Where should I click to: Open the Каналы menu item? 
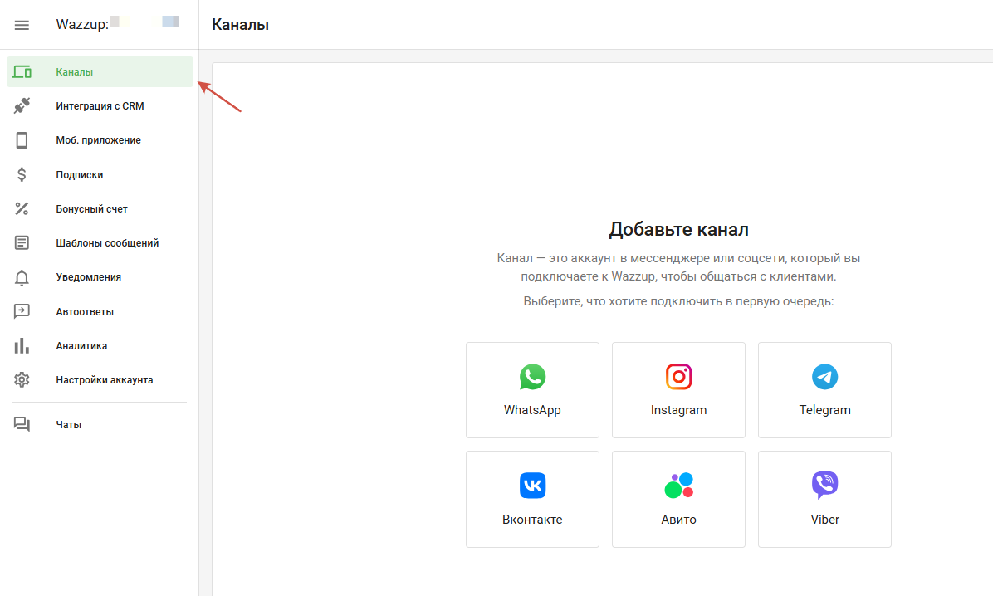click(75, 72)
